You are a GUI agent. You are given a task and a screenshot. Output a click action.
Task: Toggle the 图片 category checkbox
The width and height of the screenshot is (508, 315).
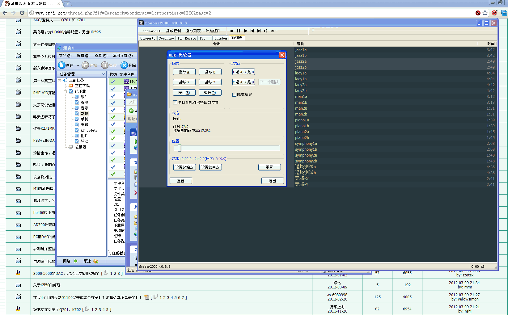(77, 136)
